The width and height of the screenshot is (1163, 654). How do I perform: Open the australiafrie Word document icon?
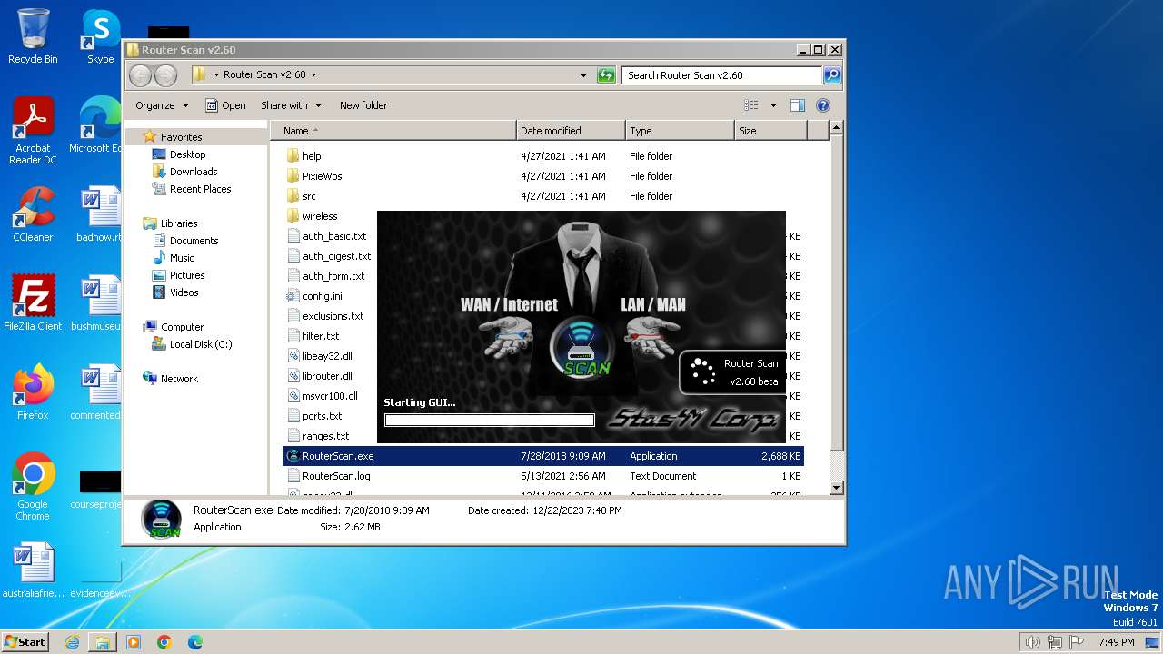[33, 570]
